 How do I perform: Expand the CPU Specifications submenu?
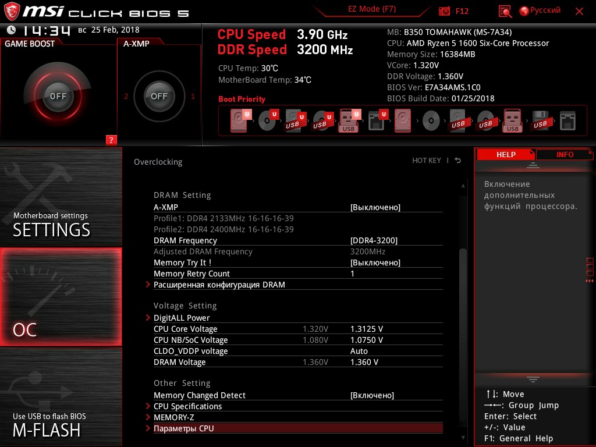point(188,406)
